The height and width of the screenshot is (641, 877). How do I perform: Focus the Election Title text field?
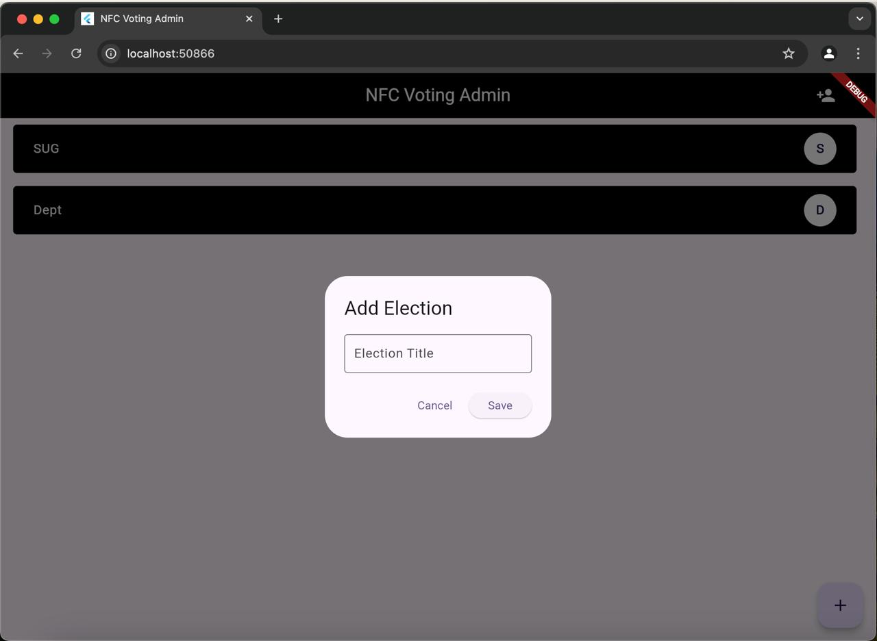pyautogui.click(x=438, y=353)
